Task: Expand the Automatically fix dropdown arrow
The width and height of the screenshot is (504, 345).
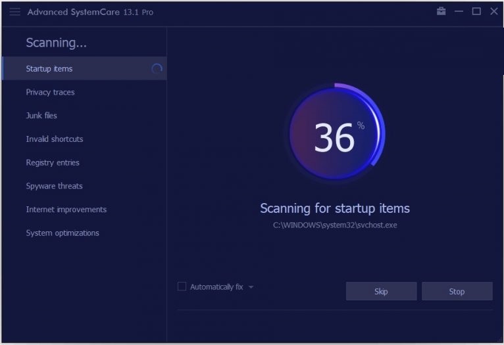Action: pyautogui.click(x=251, y=287)
